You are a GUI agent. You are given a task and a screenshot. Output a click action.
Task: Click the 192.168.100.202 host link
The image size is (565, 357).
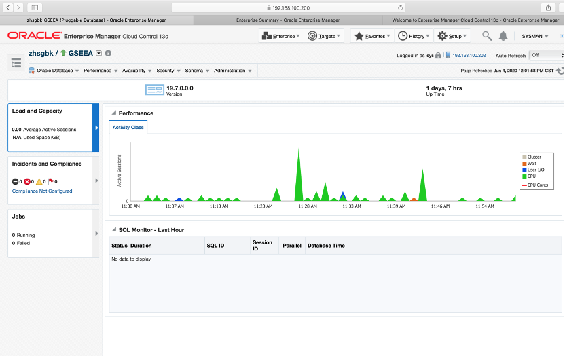pyautogui.click(x=469, y=56)
